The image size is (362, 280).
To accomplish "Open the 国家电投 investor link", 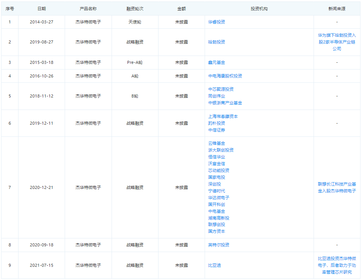I will point(216,177).
